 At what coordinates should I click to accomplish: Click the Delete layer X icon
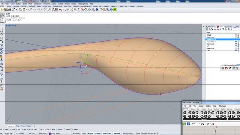(x=213, y=30)
